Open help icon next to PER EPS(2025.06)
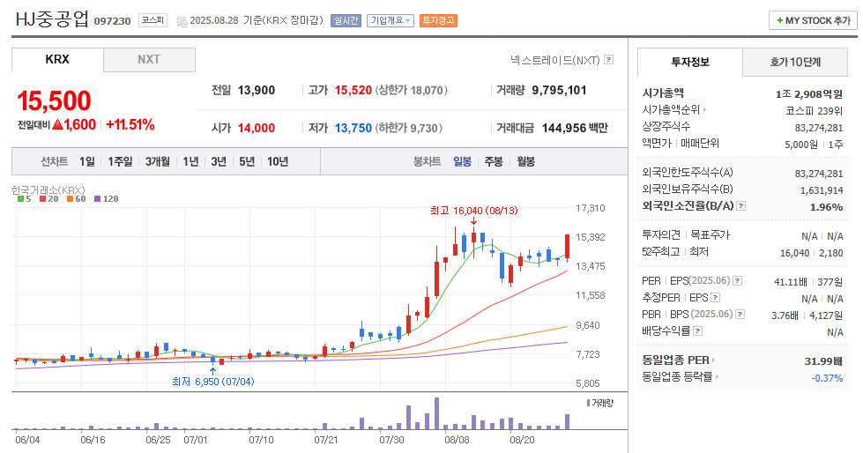The image size is (863, 453). pyautogui.click(x=738, y=281)
